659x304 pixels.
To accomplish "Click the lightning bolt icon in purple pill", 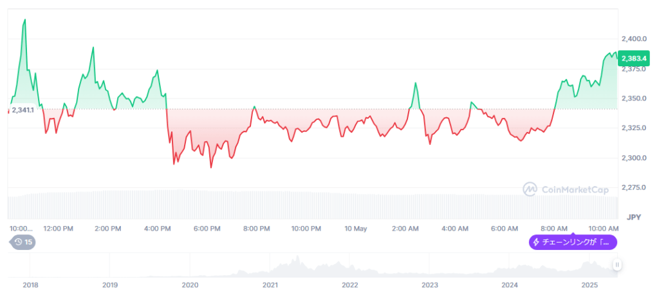I will pyautogui.click(x=536, y=243).
